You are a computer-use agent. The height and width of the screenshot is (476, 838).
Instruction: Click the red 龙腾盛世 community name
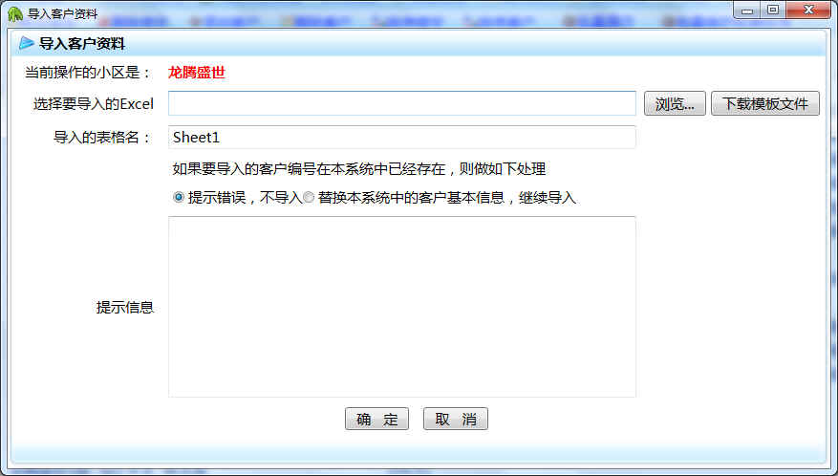[197, 73]
